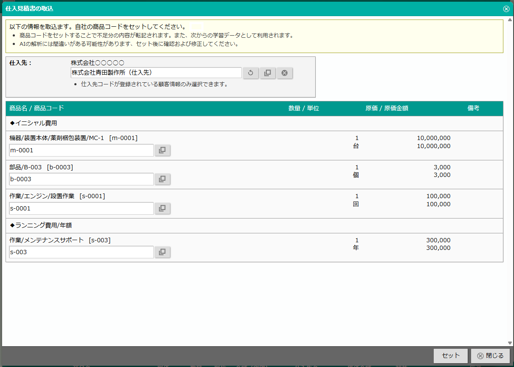Click the scrollbar down arrow
The image size is (514, 367).
(x=510, y=343)
